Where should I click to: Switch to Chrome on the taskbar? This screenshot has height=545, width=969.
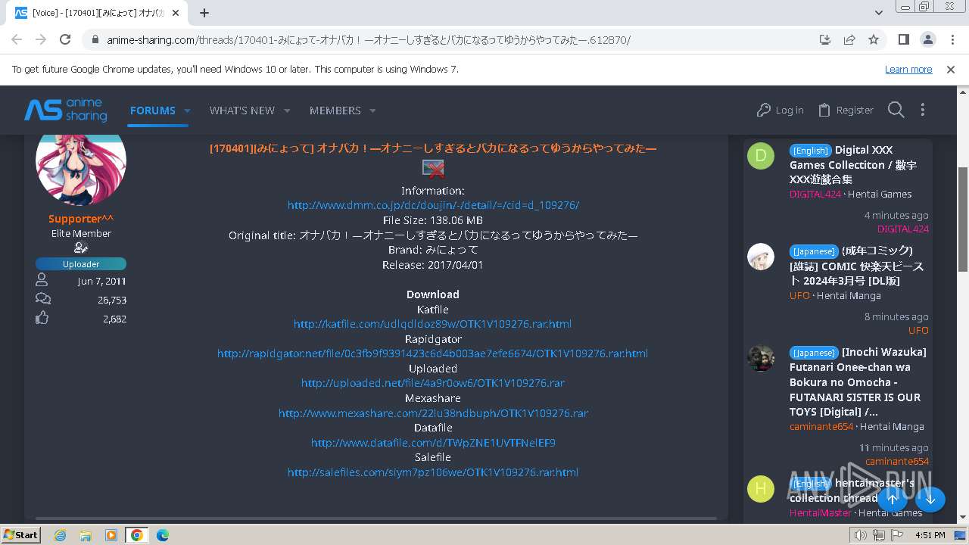click(136, 535)
